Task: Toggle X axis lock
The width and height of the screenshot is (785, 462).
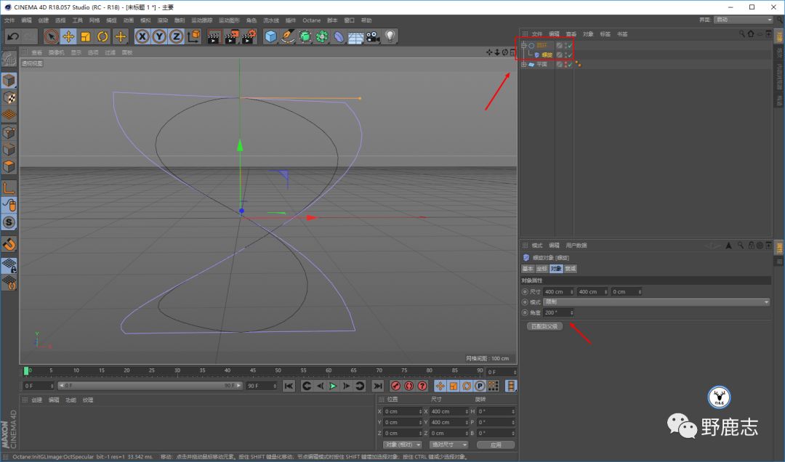Action: click(x=142, y=36)
